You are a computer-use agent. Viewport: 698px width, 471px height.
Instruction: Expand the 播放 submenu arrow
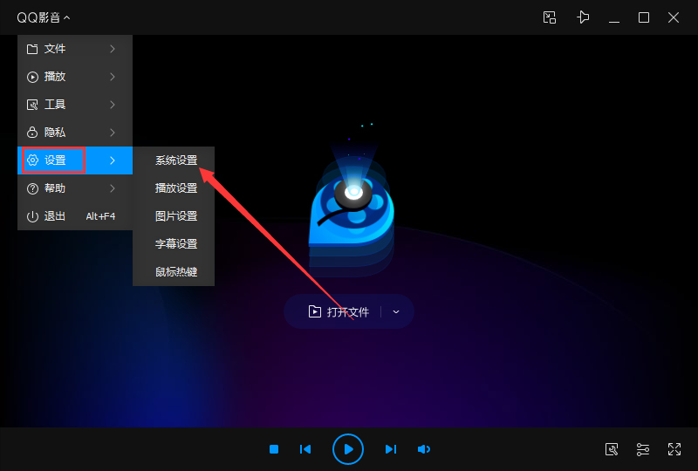[x=113, y=77]
